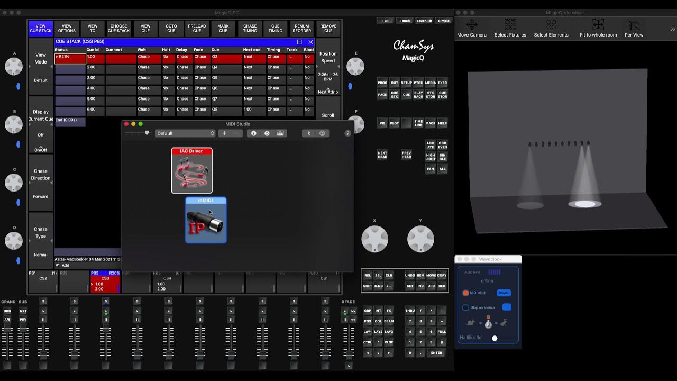677x381 pixels.
Task: Select the Touch layout mode button
Action: pyautogui.click(x=405, y=21)
